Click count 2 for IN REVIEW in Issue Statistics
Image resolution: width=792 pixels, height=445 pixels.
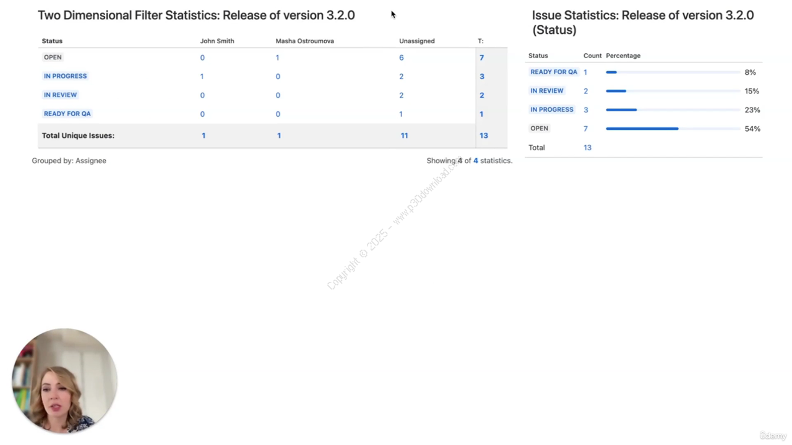(x=586, y=91)
